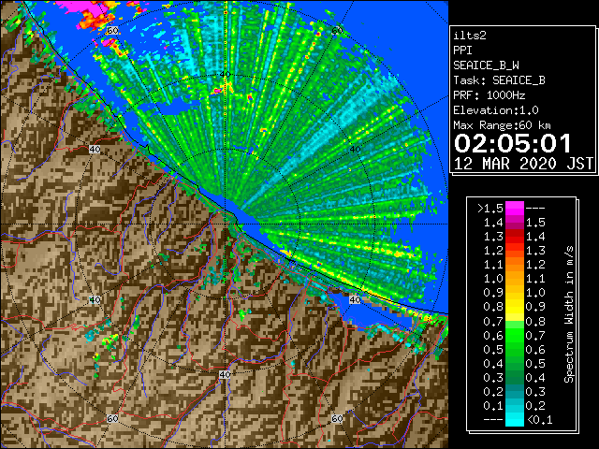Click the '60' ring label at bottom-right land
Screen dimensions: 599x449
tap(337, 418)
